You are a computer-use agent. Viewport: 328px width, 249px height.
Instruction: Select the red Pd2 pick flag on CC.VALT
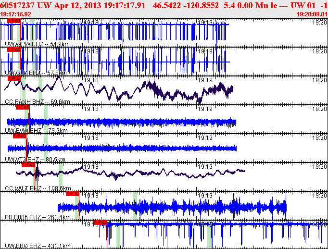[x=29, y=164]
